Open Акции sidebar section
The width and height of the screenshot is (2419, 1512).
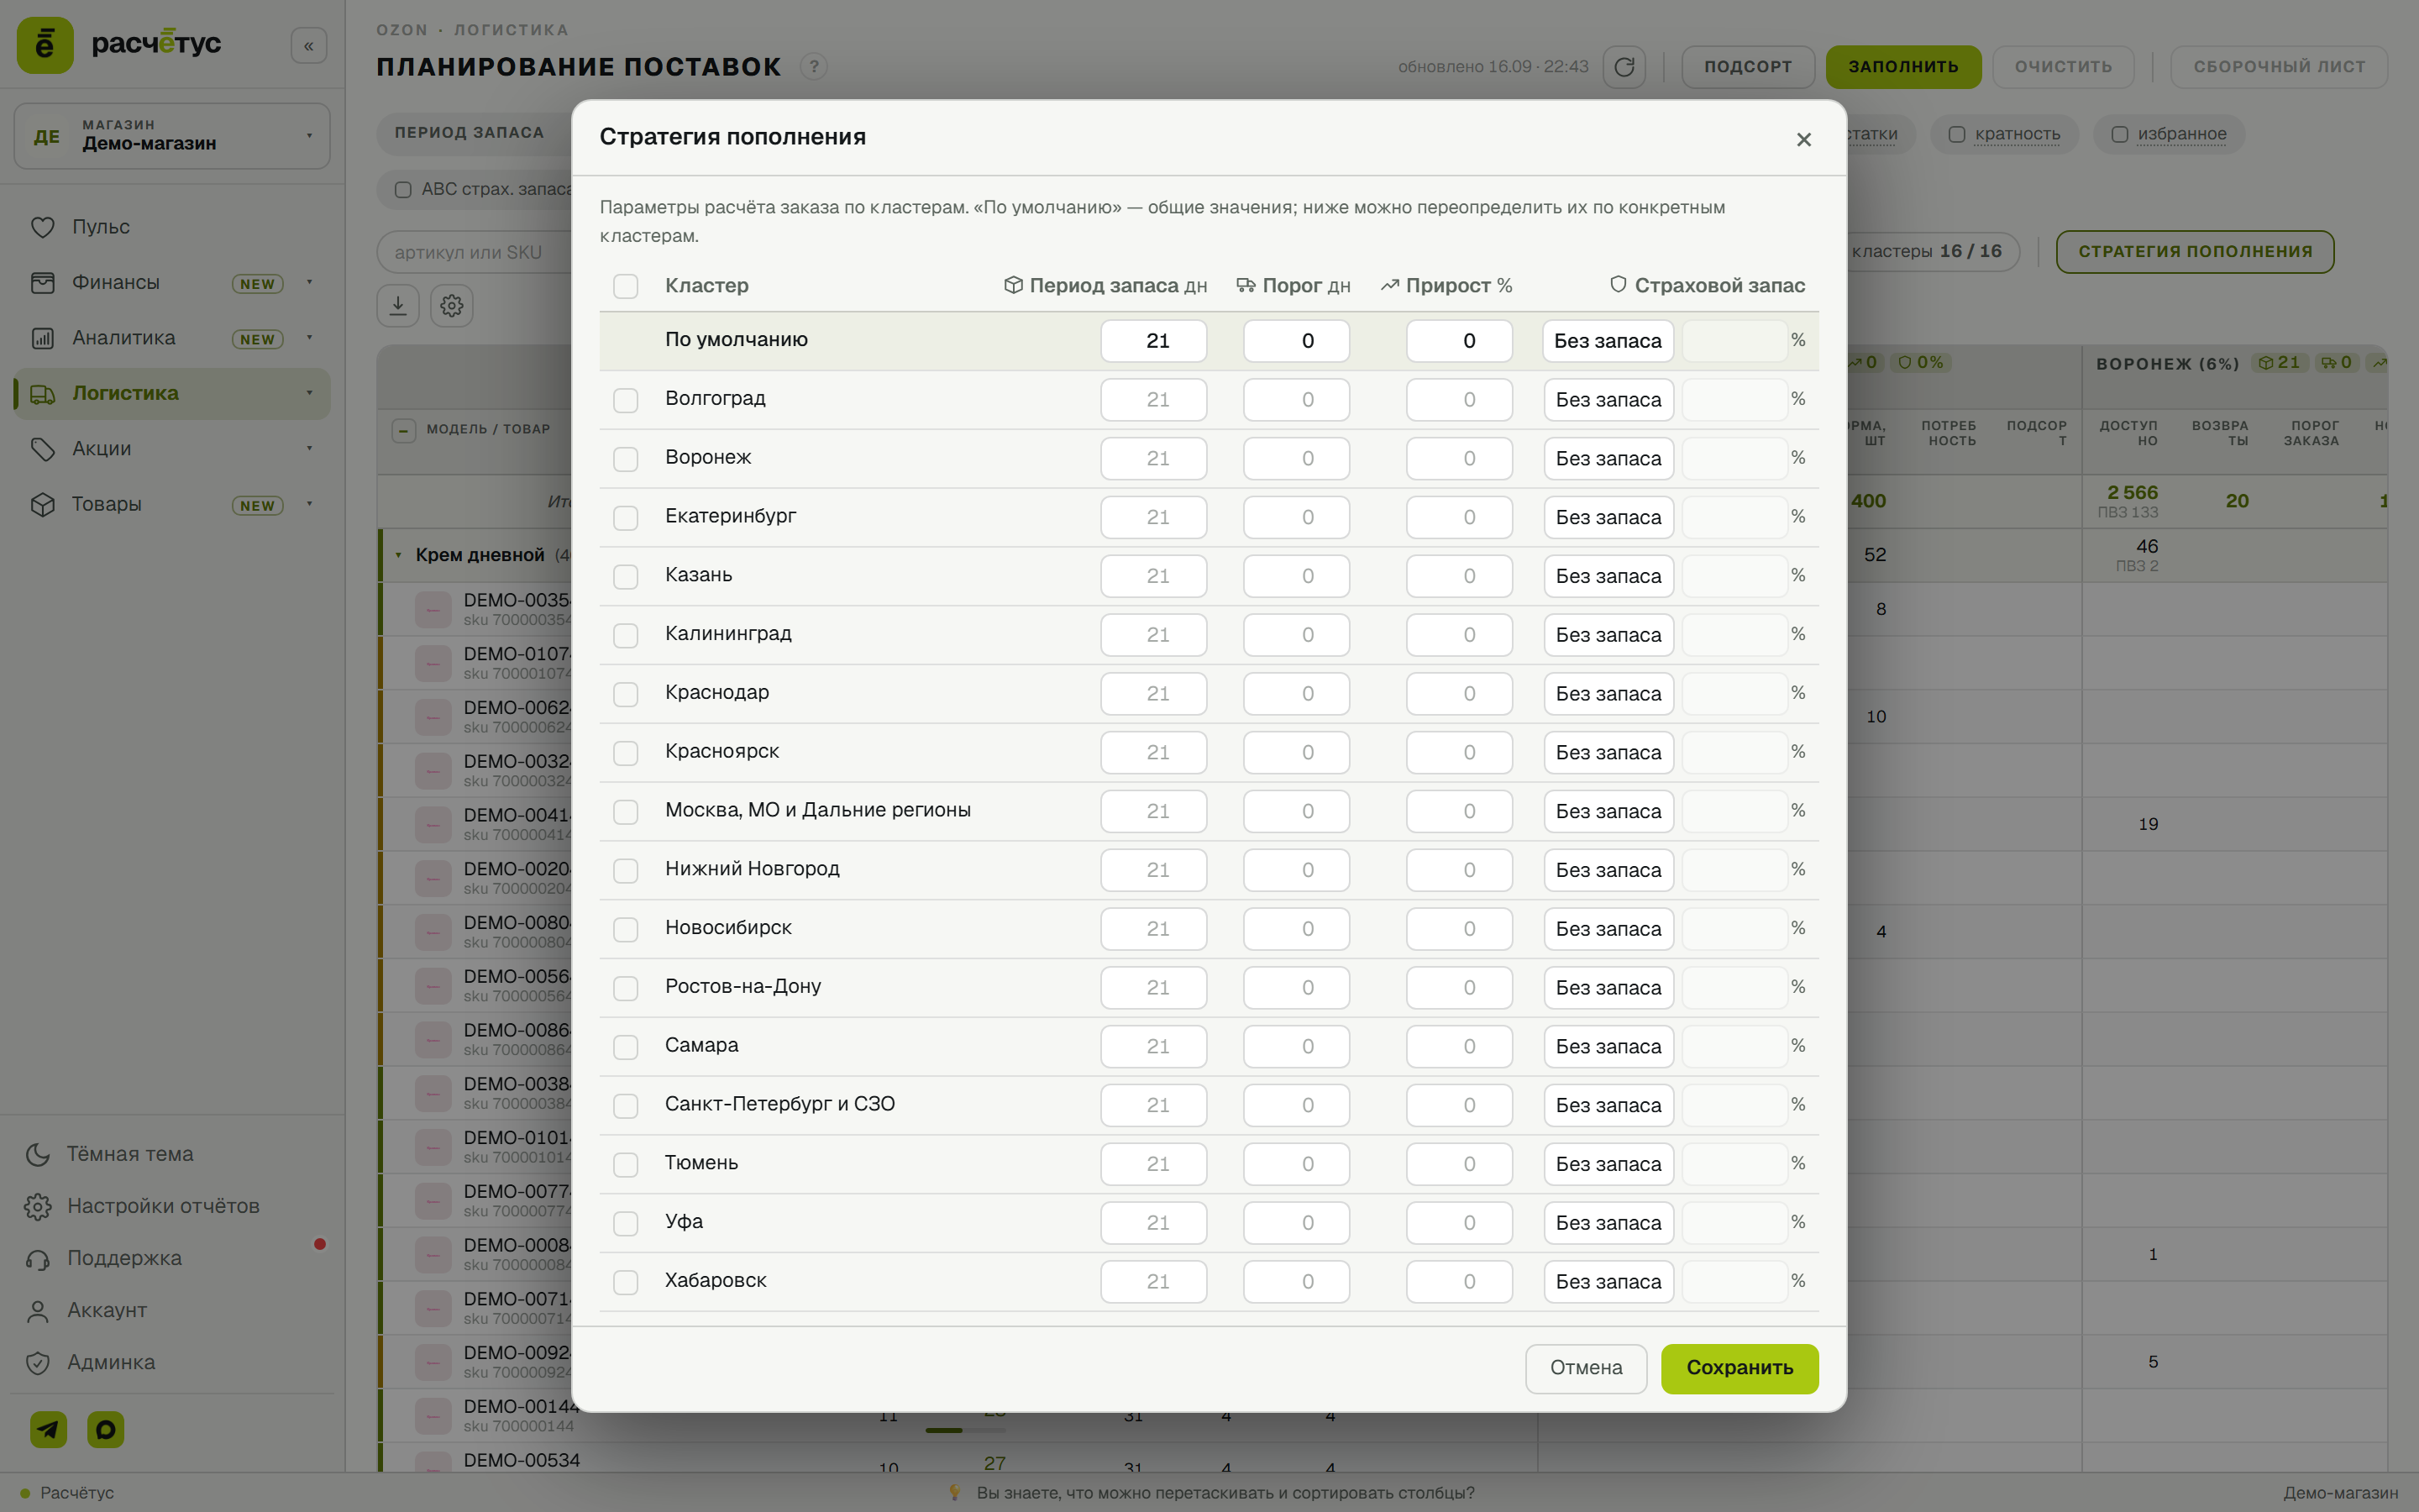coord(172,449)
